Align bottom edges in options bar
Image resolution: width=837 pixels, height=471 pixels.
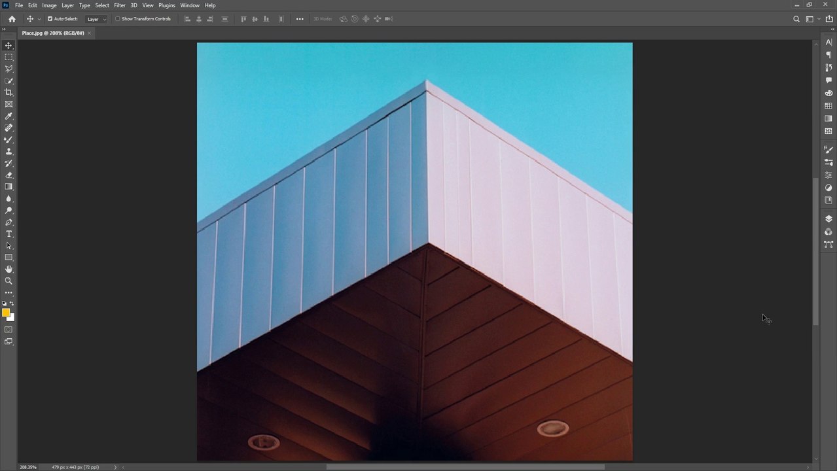266,19
